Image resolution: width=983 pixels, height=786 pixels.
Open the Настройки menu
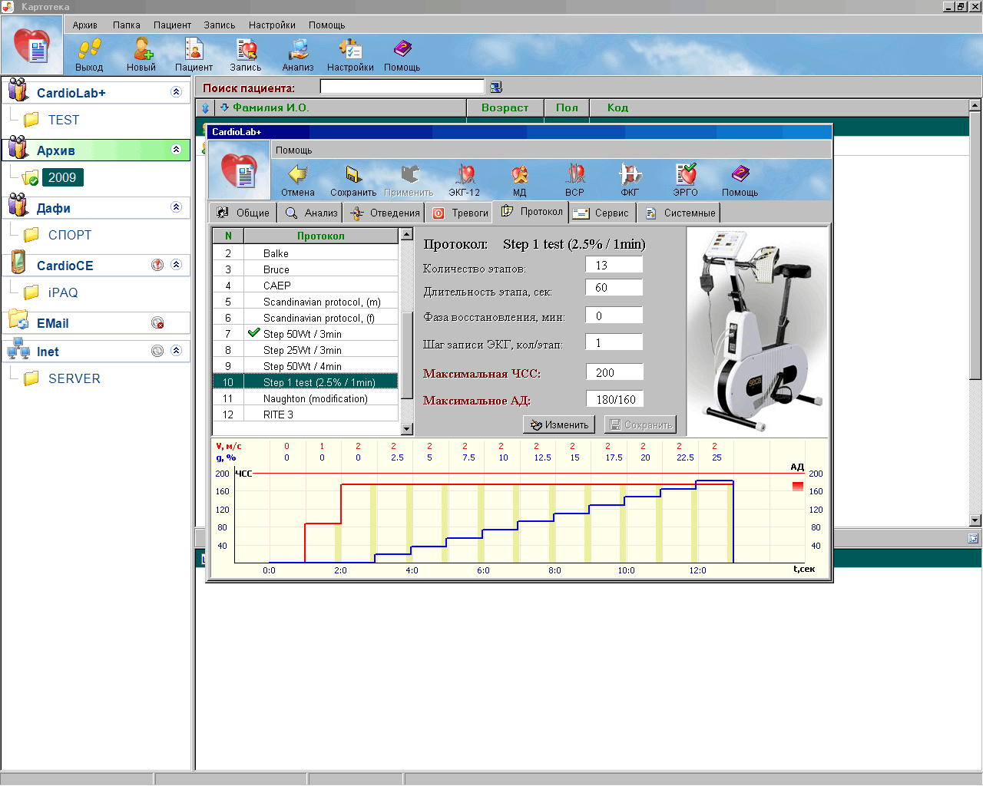click(x=272, y=25)
